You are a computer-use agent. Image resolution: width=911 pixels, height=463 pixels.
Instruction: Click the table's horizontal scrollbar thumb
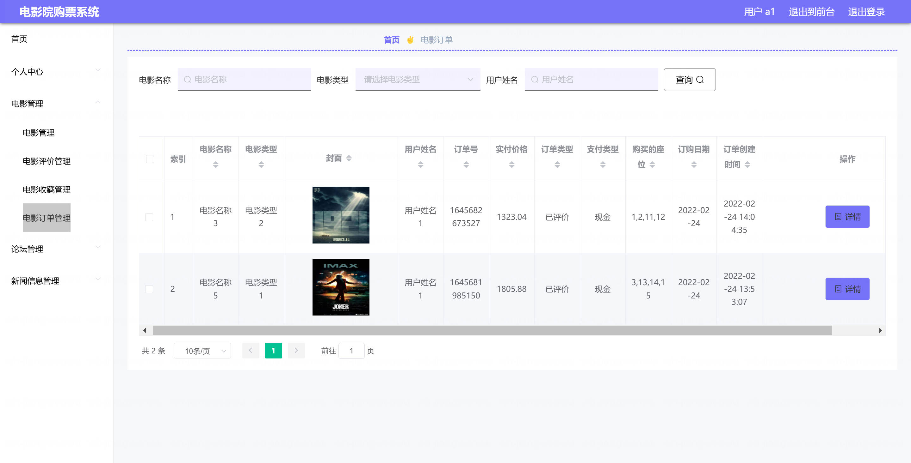492,331
